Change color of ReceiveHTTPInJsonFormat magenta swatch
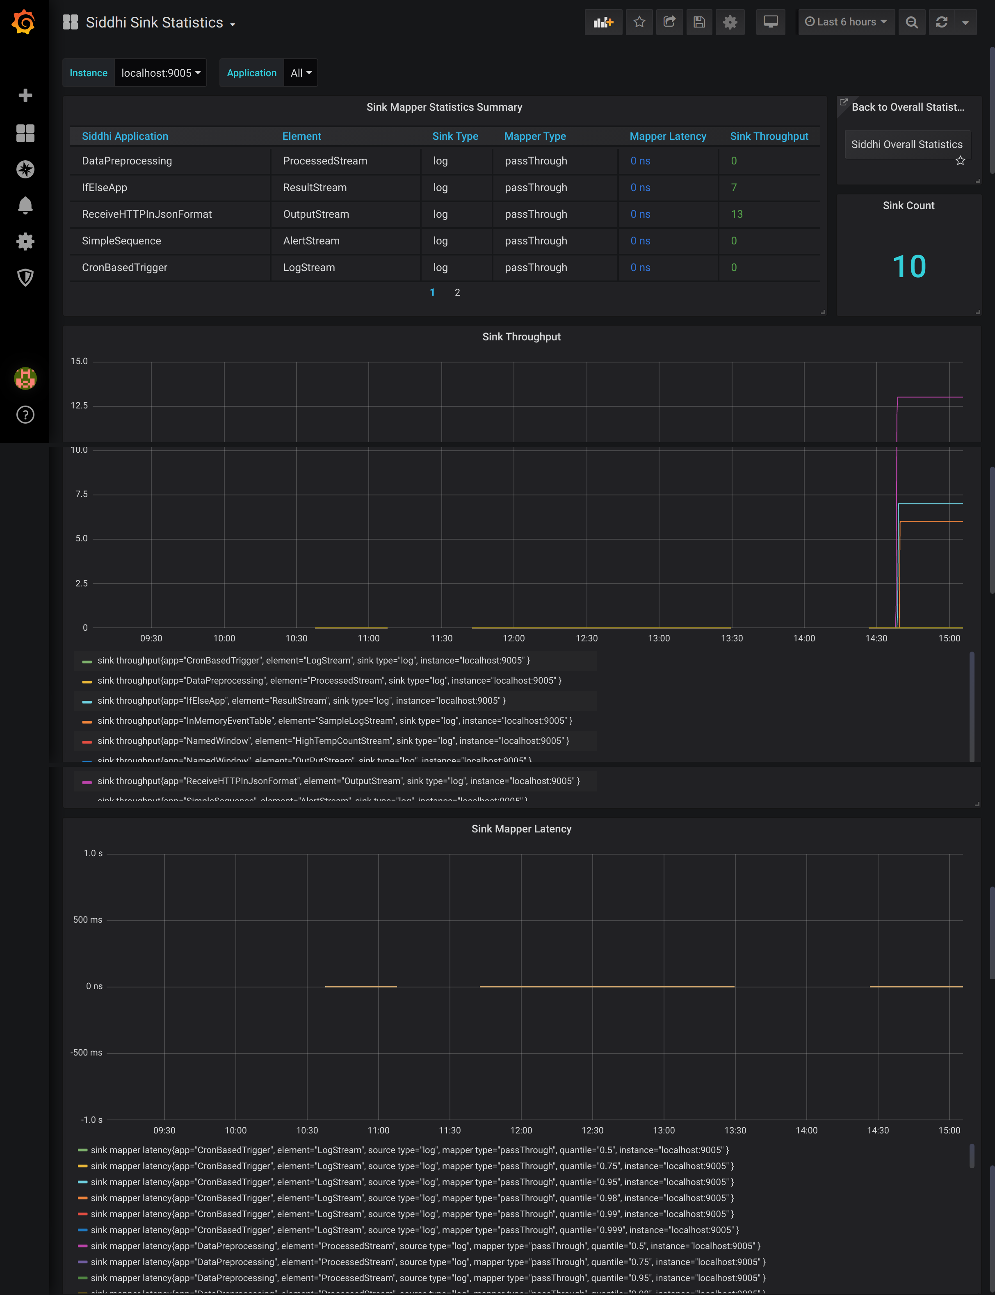This screenshot has width=995, height=1295. (x=87, y=782)
